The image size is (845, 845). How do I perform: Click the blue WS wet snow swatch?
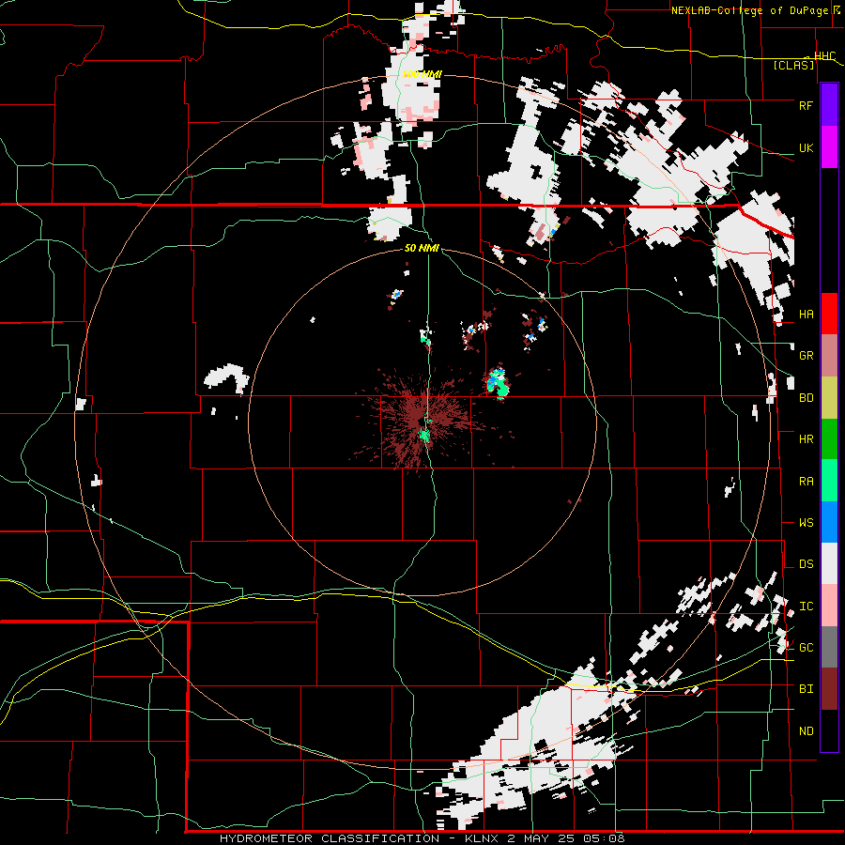click(x=829, y=522)
